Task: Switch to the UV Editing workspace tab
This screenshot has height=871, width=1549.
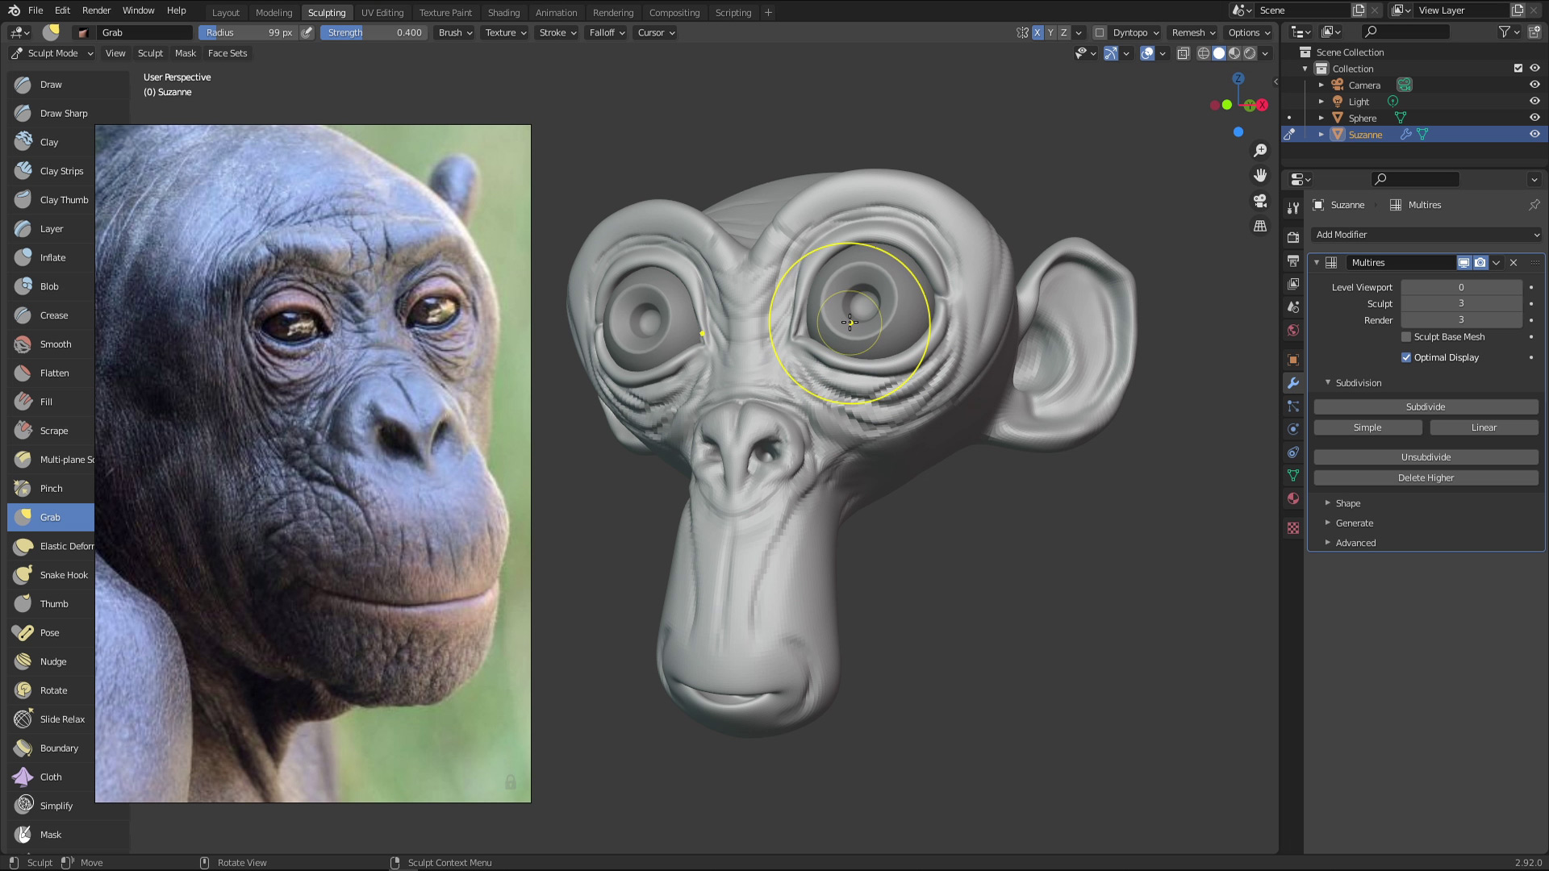Action: (x=382, y=12)
